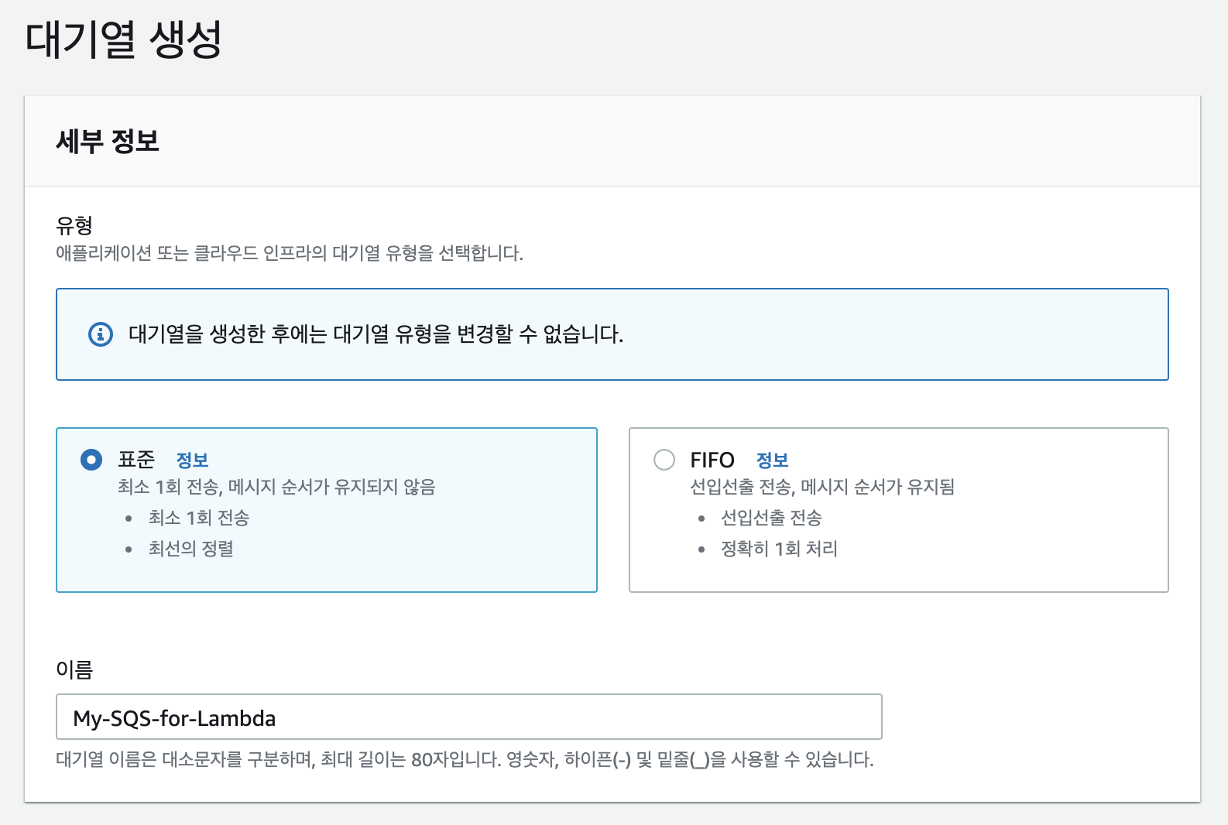Click the 유형 label

coord(74,225)
